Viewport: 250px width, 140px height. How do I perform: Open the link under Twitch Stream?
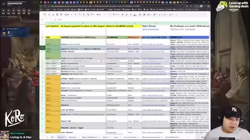point(150,30)
